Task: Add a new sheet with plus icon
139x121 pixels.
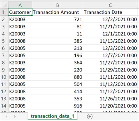Action: [90, 117]
